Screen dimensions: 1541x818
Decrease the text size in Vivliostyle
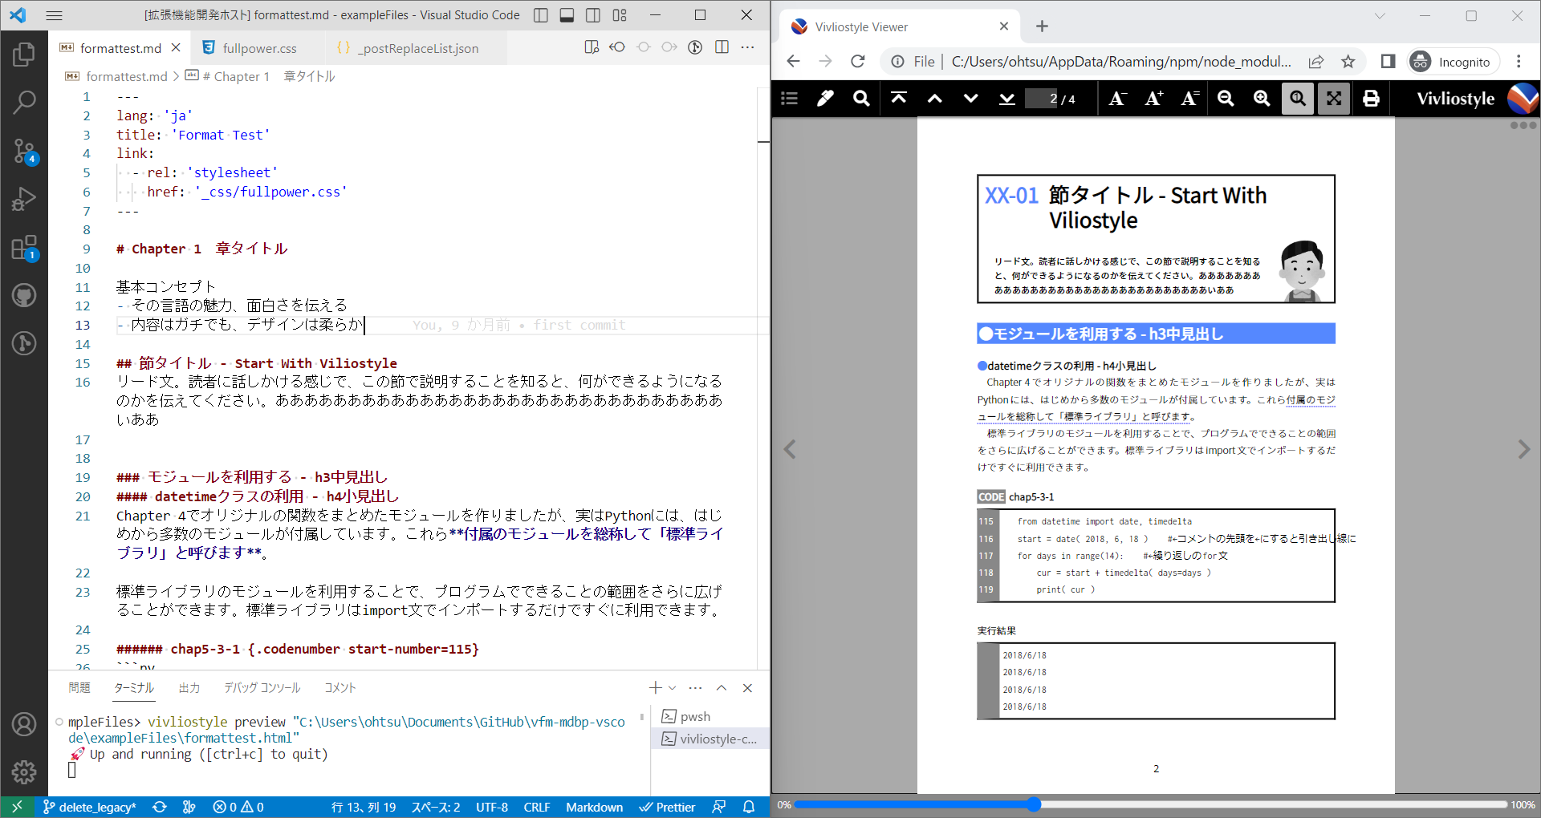(1117, 98)
